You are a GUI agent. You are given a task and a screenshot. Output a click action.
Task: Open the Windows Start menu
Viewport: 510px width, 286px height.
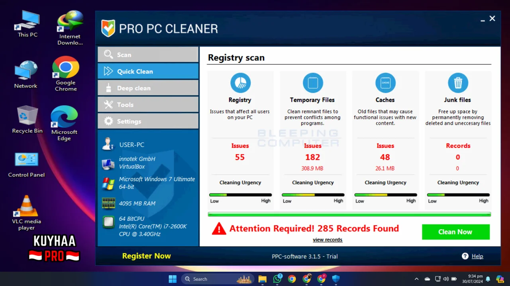(173, 279)
